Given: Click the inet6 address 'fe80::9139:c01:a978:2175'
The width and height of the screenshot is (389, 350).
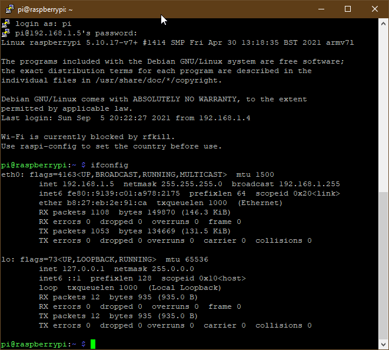Looking at the screenshot, I should coord(124,193).
